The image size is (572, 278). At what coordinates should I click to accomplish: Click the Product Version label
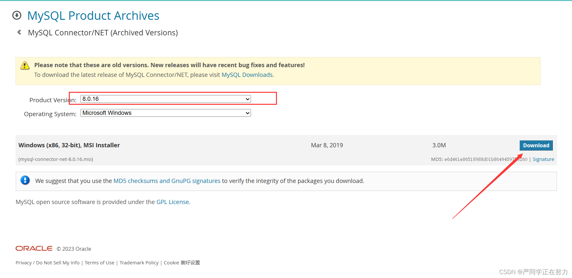point(53,100)
